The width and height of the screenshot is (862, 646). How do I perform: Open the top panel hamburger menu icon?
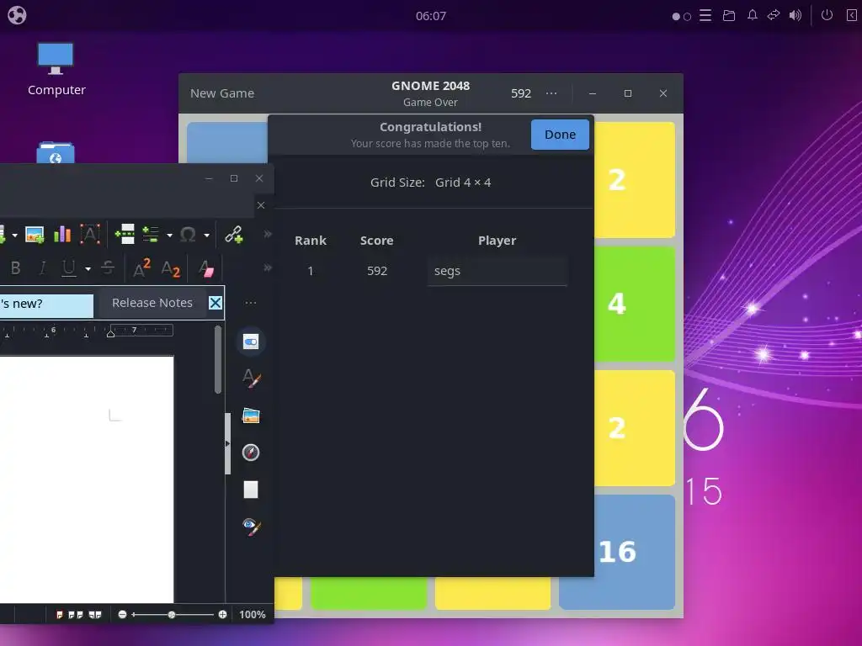[705, 15]
